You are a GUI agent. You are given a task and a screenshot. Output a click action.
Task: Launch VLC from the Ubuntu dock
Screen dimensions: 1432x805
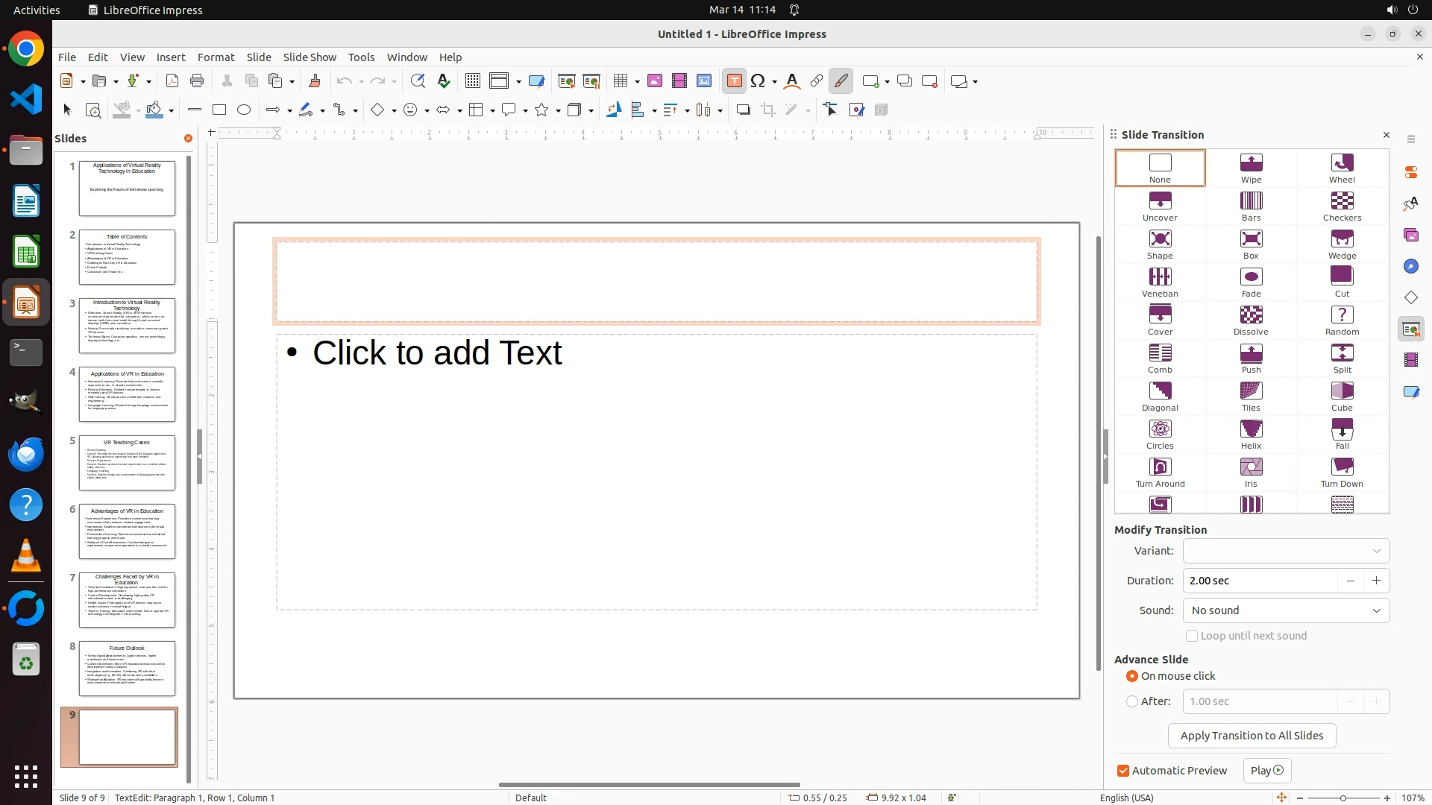[26, 556]
